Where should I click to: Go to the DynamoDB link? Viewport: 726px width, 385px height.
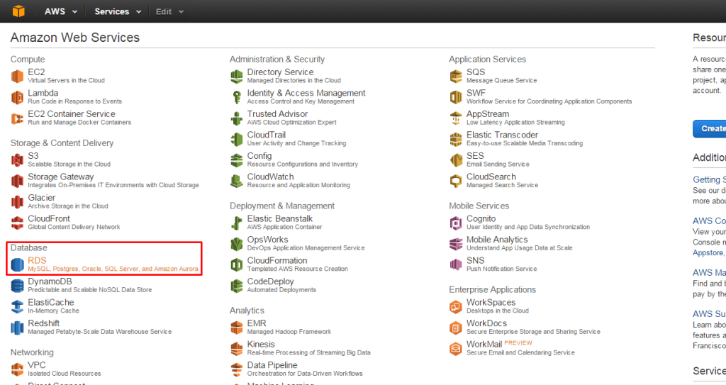[50, 281]
